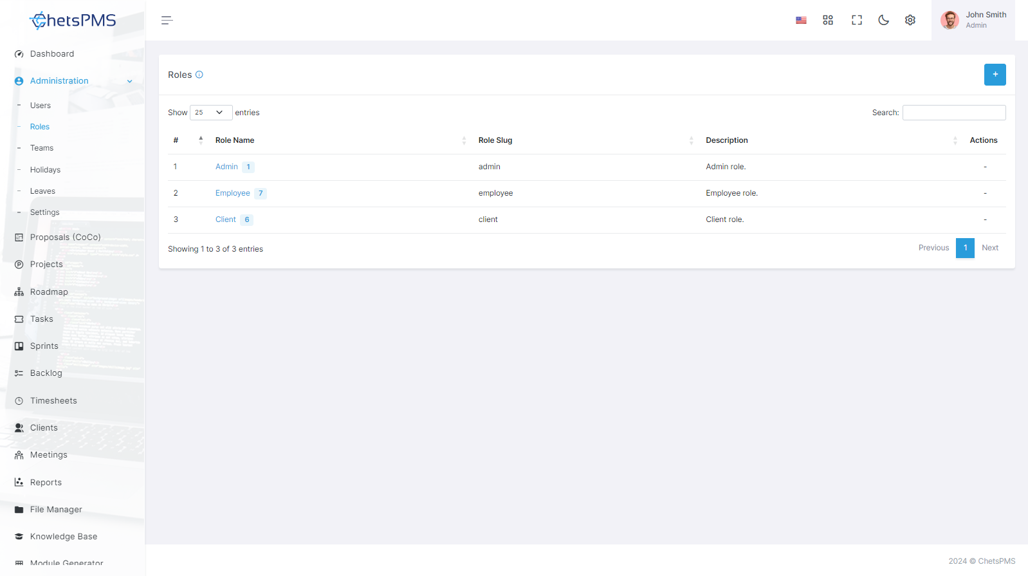Sort by Role Name column arrows
Viewport: 1028px width, 576px height.
(464, 140)
